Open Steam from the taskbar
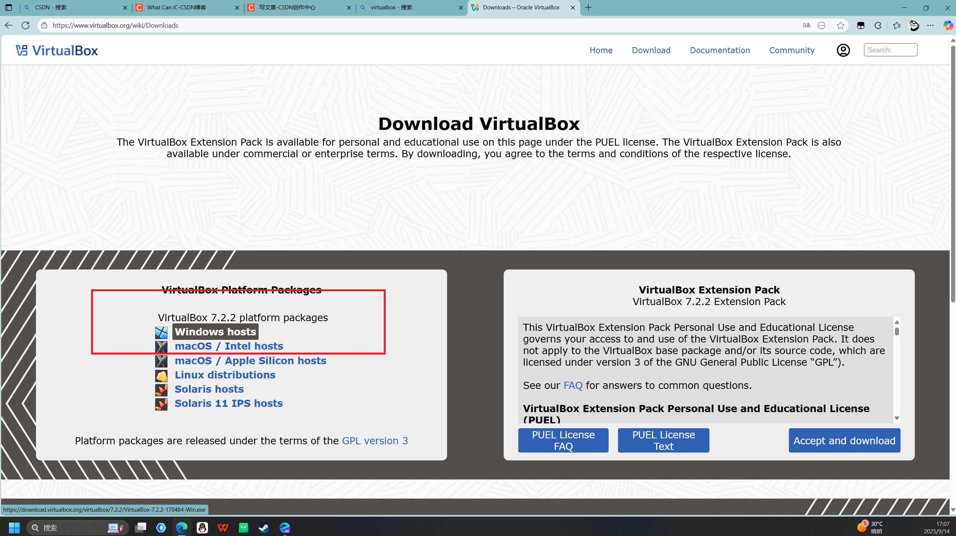956x536 pixels. tap(264, 528)
